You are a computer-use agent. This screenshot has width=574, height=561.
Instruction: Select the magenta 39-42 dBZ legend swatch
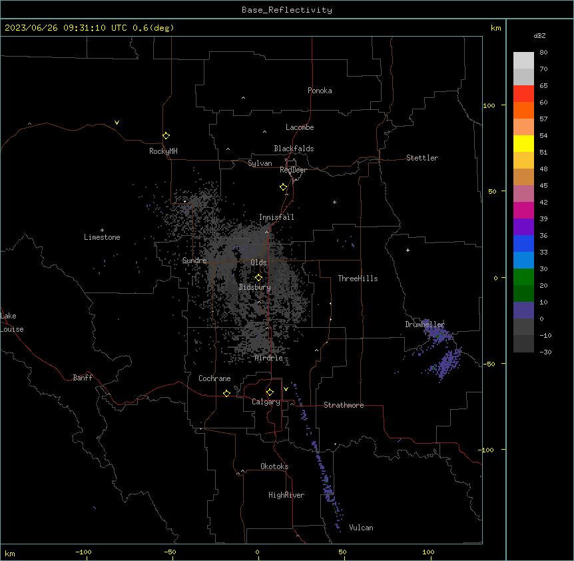pos(523,210)
